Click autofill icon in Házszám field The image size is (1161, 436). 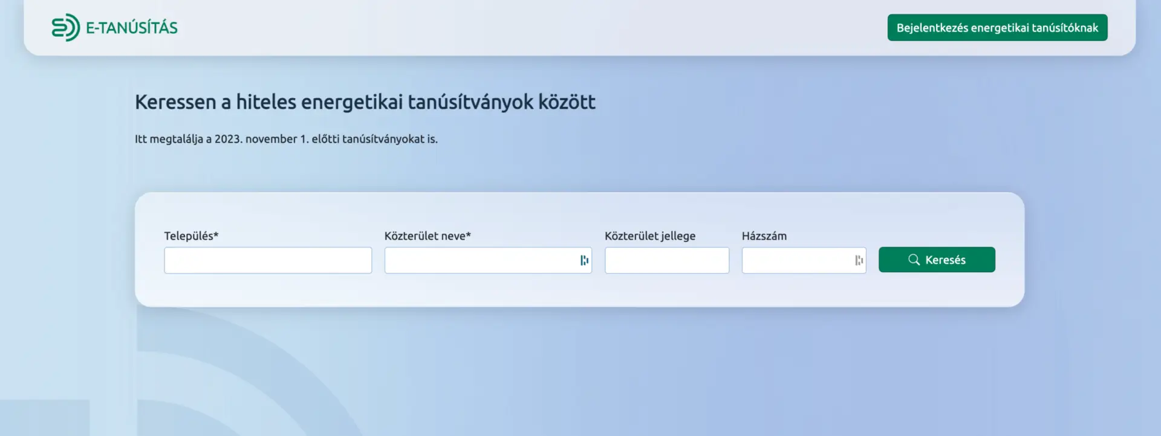[x=859, y=260]
